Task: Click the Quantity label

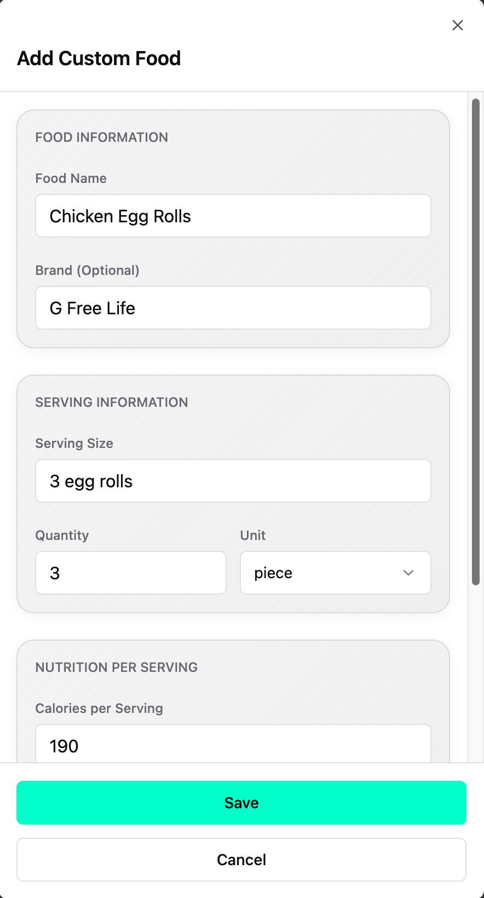Action: tap(62, 536)
